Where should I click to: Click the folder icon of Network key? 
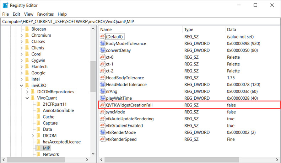[38, 154]
